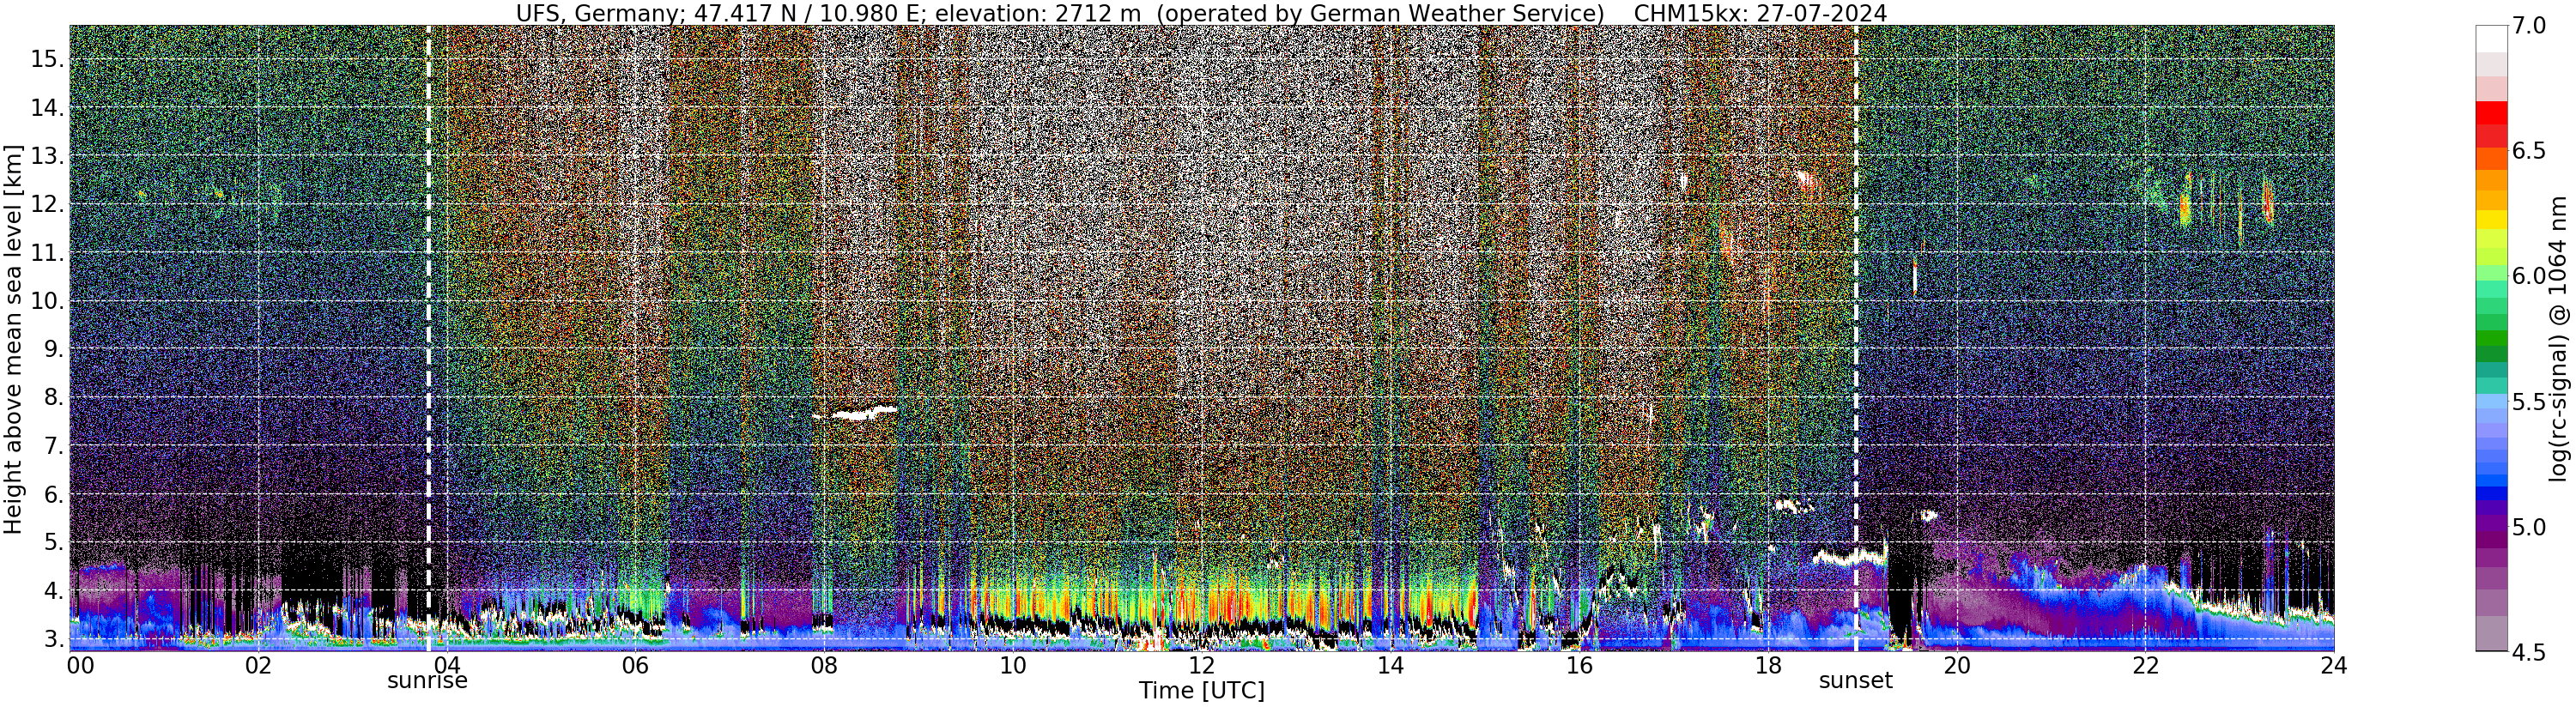Click the height tick label '5.'
Viewport: 2576px width, 707px height.
click(54, 542)
